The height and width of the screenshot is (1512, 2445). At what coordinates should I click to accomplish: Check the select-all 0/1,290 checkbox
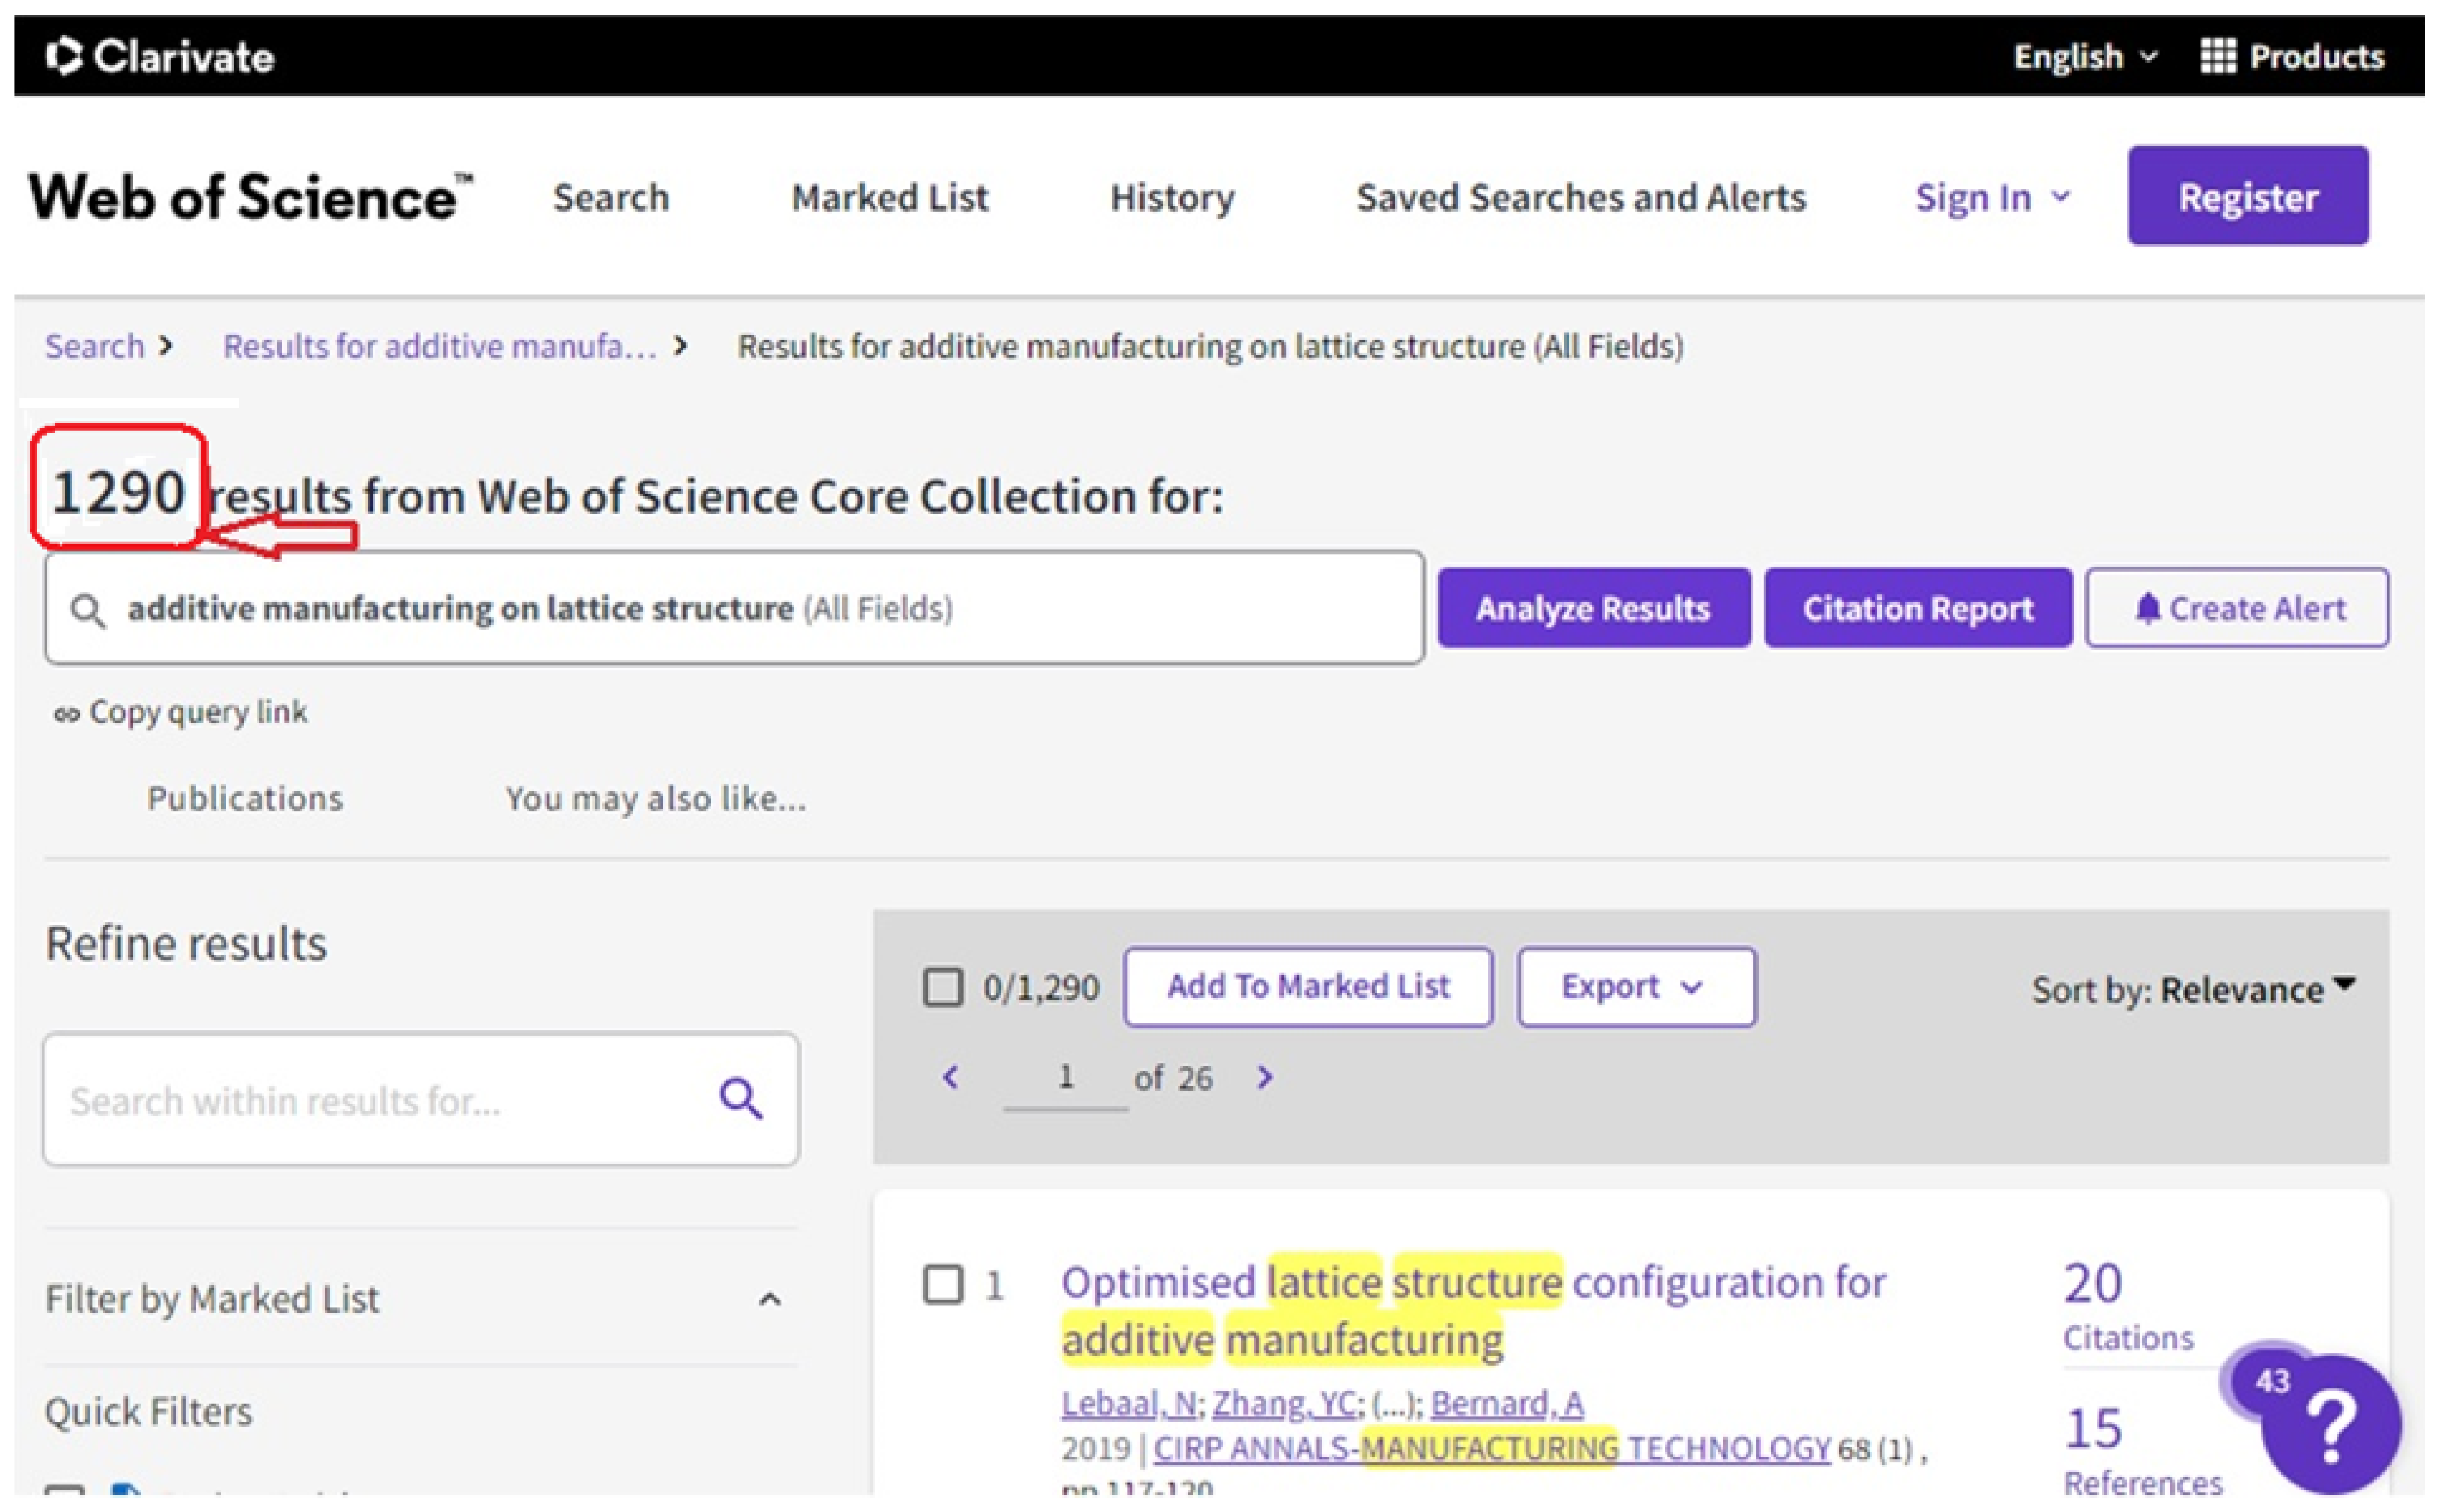pos(942,987)
